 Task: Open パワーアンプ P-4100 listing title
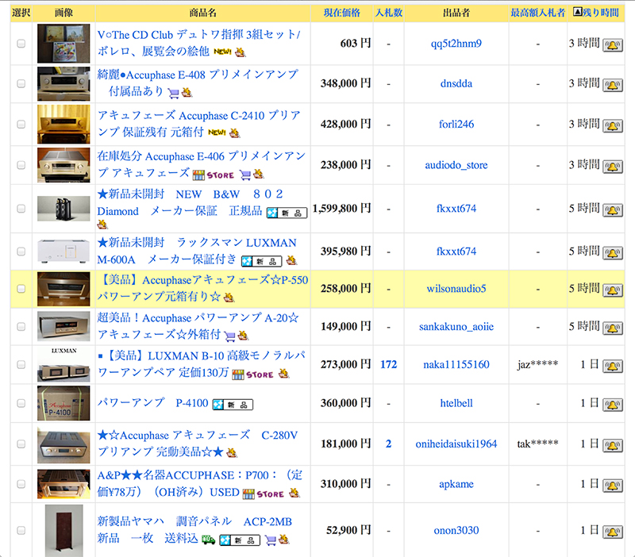152,403
